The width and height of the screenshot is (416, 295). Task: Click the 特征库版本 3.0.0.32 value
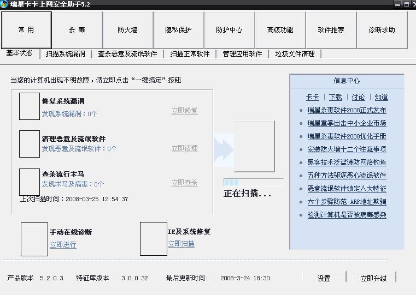pyautogui.click(x=135, y=278)
